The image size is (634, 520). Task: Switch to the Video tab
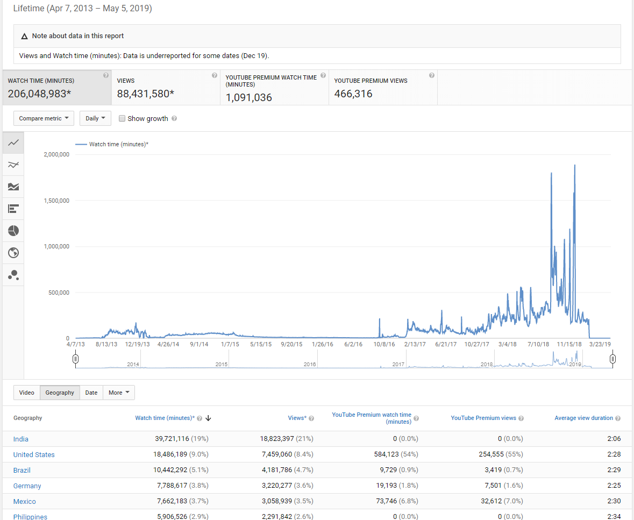27,393
